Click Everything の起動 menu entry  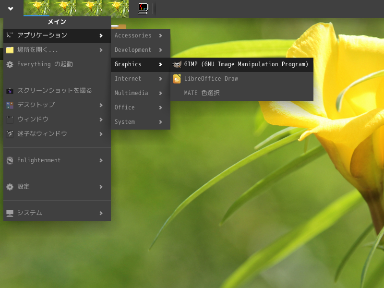57,64
